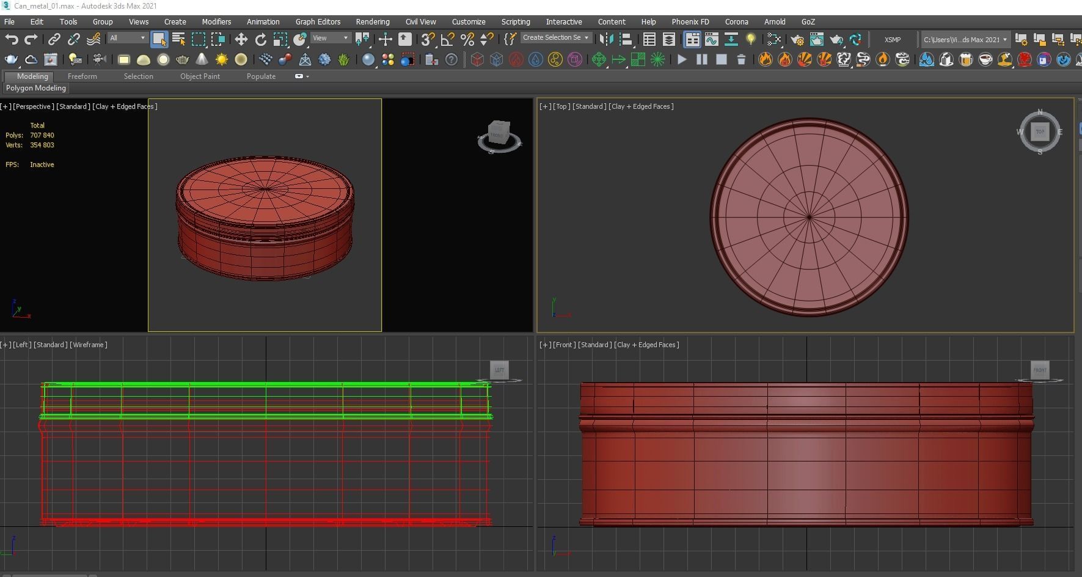Click the Mirror tool icon
Viewport: 1082px width, 577px height.
(x=606, y=39)
